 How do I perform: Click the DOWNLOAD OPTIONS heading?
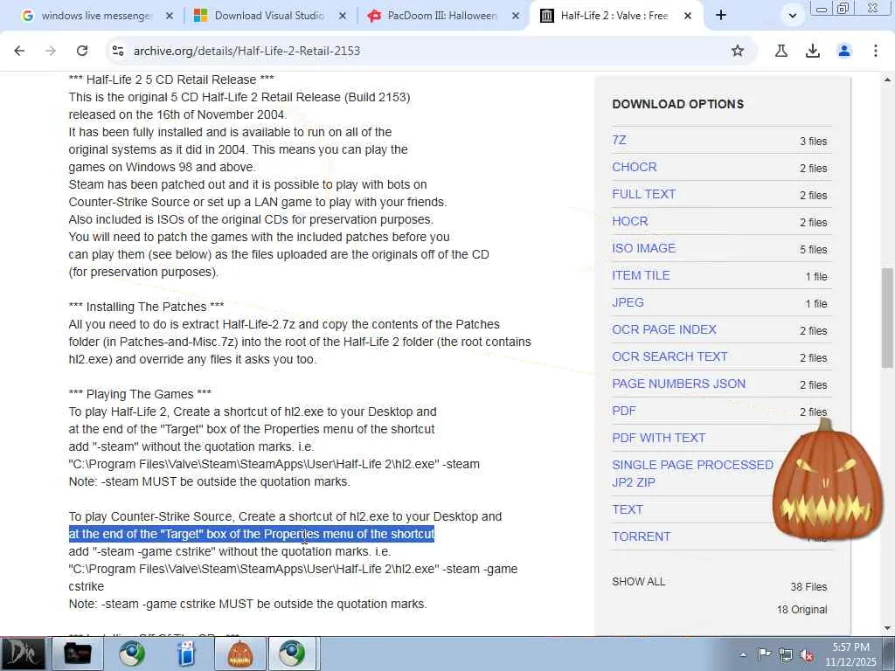[x=678, y=104]
